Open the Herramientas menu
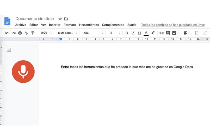This screenshot has height=140, width=210. click(x=89, y=25)
